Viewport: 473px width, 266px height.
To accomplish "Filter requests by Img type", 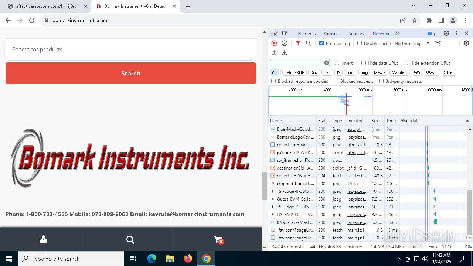I will (x=364, y=72).
